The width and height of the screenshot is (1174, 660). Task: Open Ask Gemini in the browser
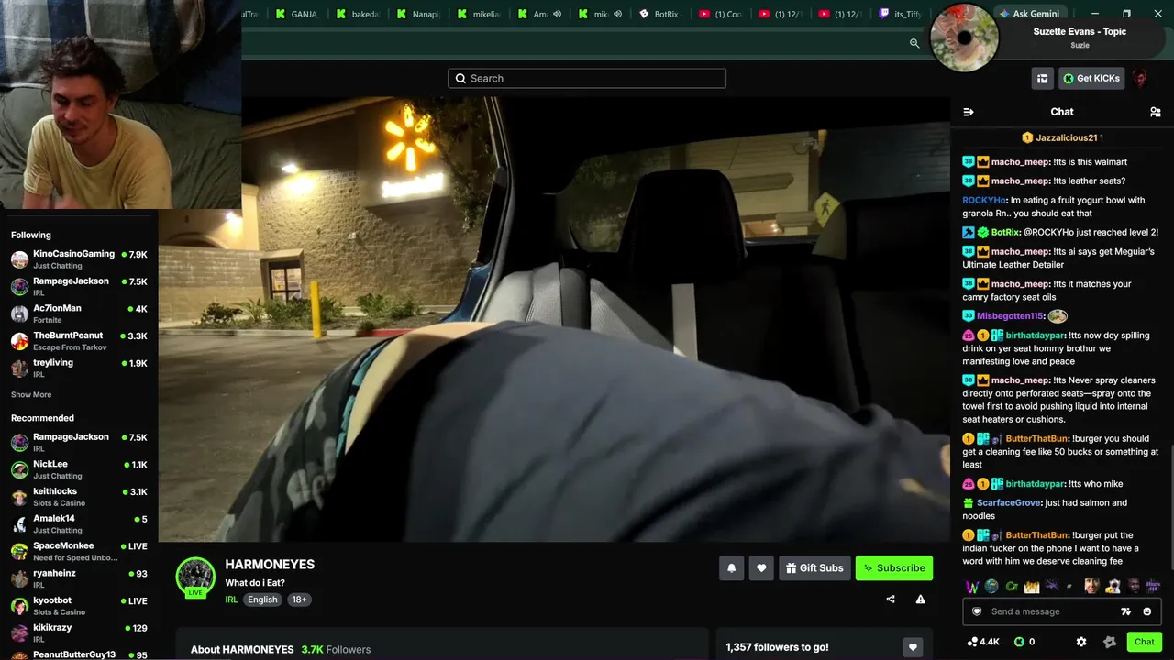(x=1028, y=14)
